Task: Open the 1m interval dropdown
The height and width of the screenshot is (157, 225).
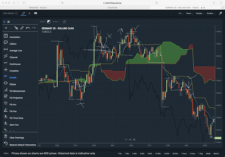Action: point(181,13)
